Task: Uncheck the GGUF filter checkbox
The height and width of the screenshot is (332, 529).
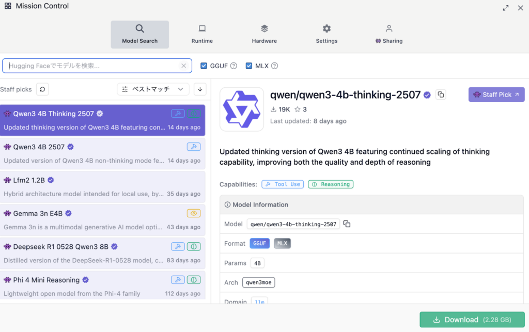Action: coord(204,66)
